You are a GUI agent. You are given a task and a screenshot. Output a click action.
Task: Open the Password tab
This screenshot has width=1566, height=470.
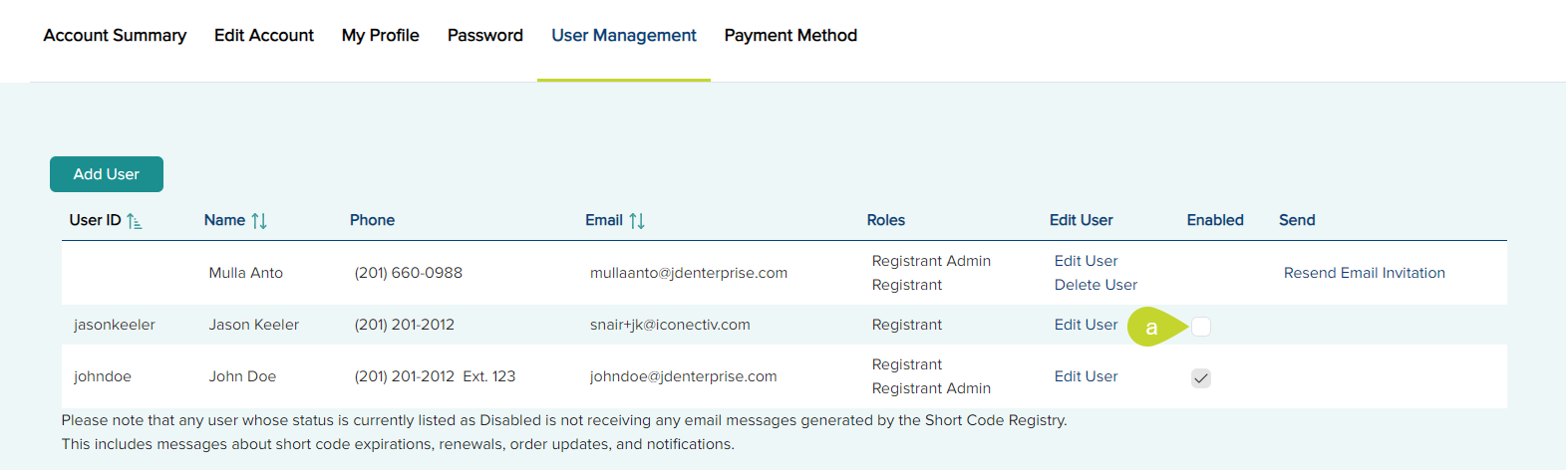[485, 36]
